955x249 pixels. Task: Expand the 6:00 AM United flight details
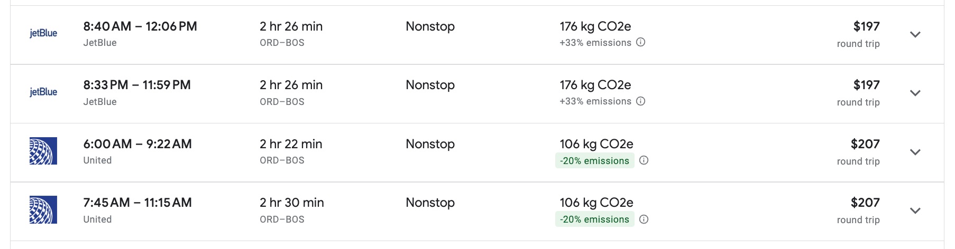(x=915, y=152)
